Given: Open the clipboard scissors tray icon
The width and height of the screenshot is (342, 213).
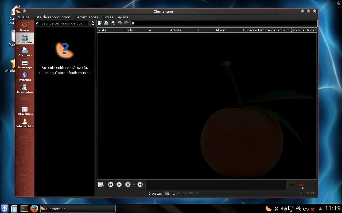Looking at the screenshot, I should click(x=276, y=209).
